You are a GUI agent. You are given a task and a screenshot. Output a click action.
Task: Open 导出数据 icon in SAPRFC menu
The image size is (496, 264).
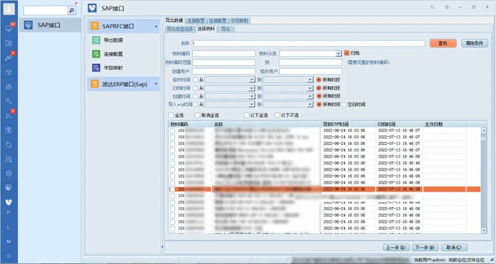point(96,40)
